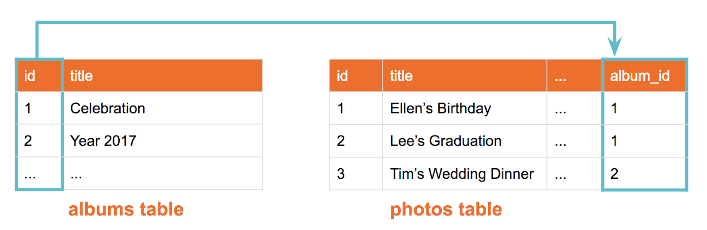
Task: Click the photos table title header
Action: (464, 75)
